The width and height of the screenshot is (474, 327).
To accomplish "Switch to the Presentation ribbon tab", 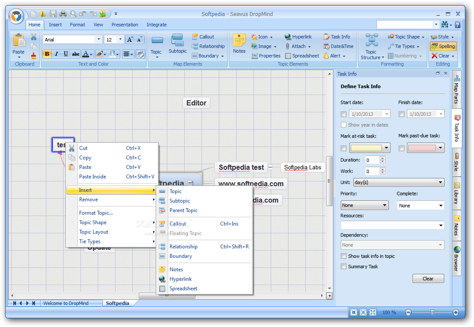I will click(125, 25).
